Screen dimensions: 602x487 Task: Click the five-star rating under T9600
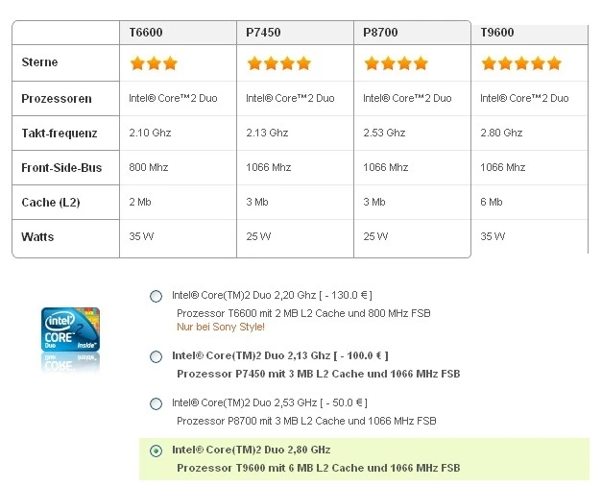520,63
